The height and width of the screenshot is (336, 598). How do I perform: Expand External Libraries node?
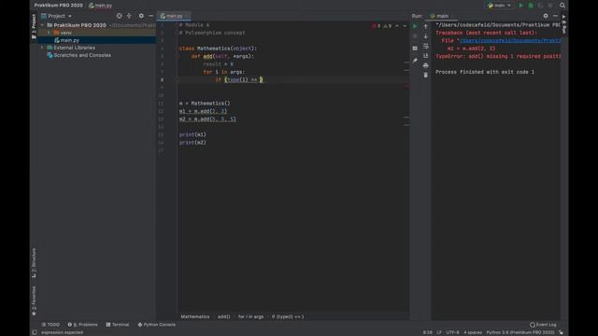[x=42, y=48]
